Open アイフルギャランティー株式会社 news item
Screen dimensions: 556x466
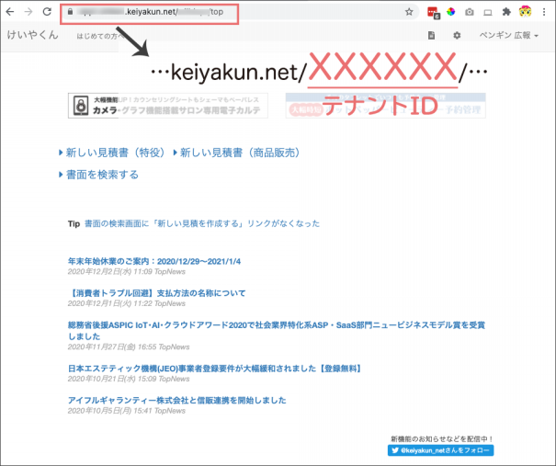click(x=177, y=400)
